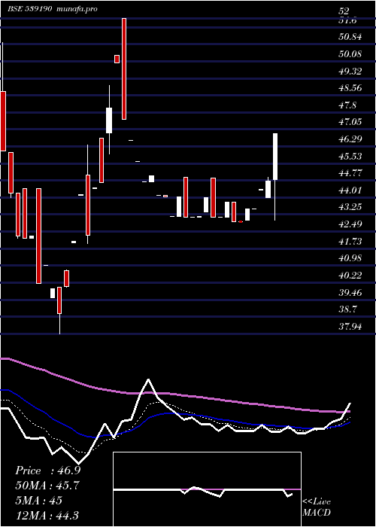376x527 pixels.
Task: Select the 41.73 price axis label
Action: pyautogui.click(x=350, y=242)
